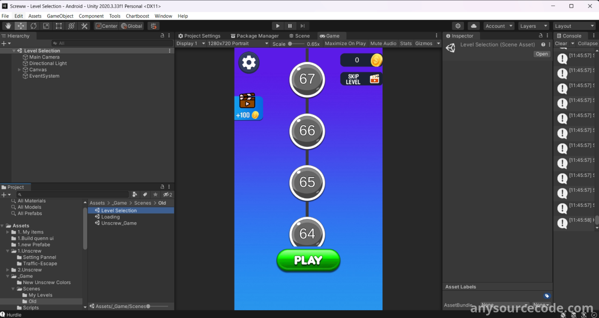The image size is (599, 318).
Task: Open the 1280x720 Portrait resolution dropdown
Action: [x=238, y=43]
